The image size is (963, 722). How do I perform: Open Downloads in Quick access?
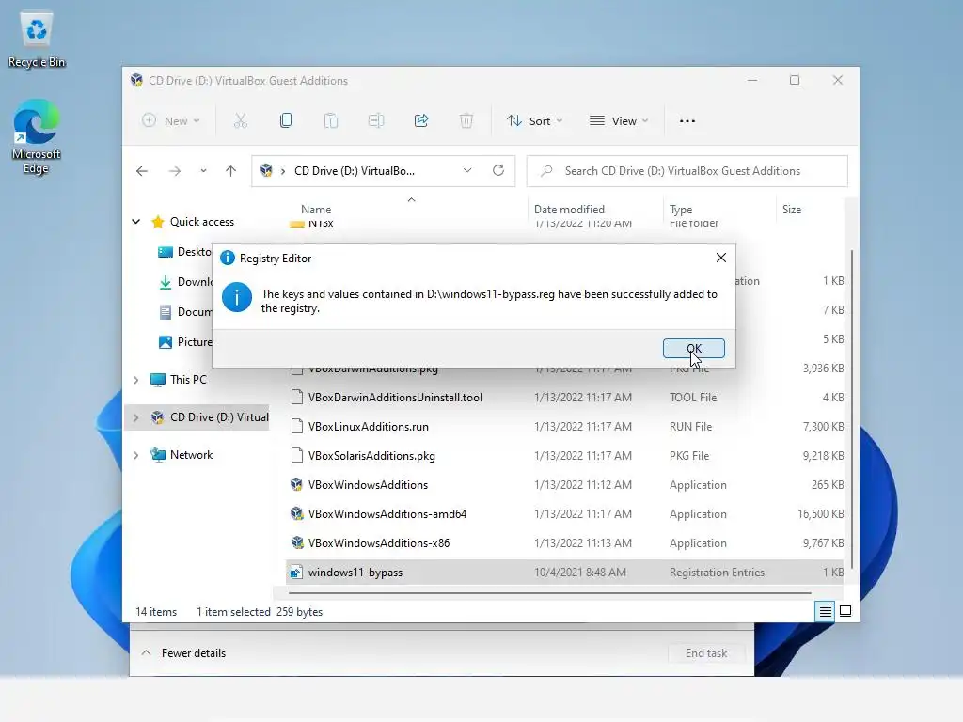click(184, 282)
